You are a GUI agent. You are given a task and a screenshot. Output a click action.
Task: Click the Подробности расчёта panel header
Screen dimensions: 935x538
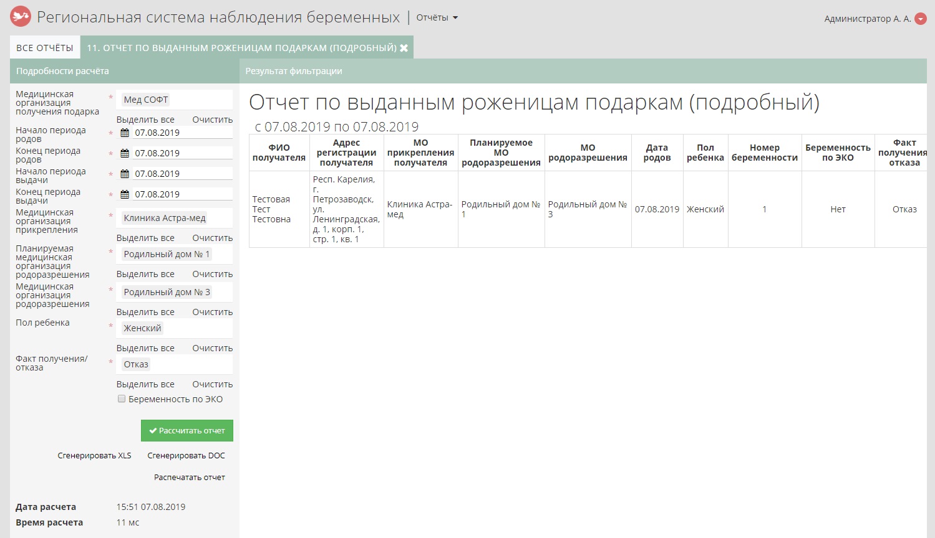pos(125,71)
